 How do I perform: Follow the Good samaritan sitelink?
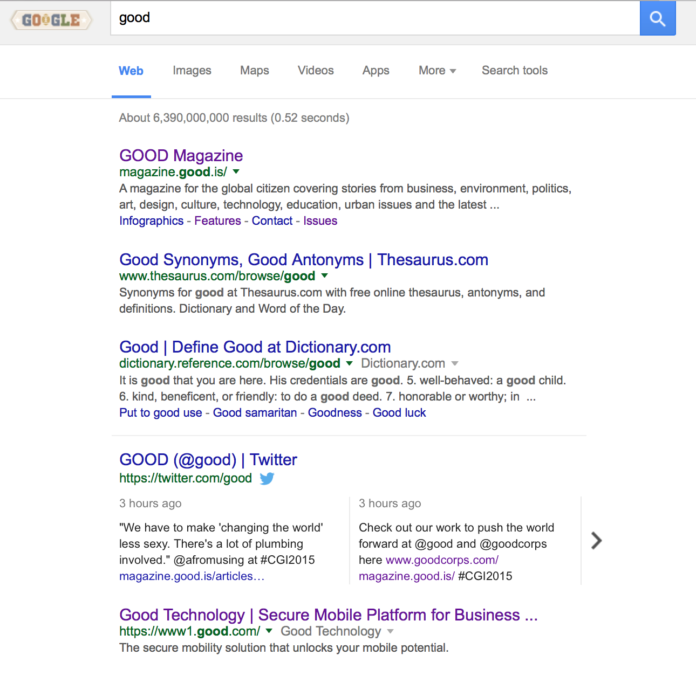pyautogui.click(x=255, y=413)
